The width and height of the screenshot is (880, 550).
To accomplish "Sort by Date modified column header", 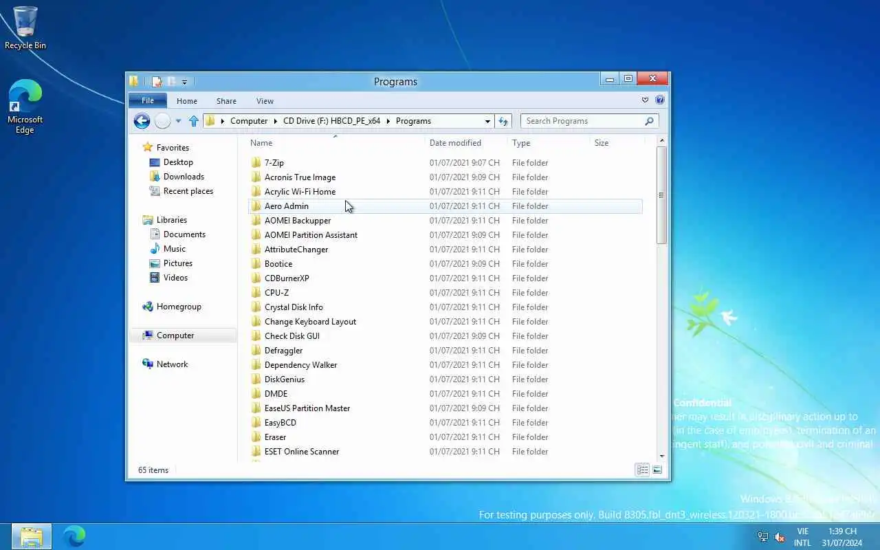I will pos(455,143).
